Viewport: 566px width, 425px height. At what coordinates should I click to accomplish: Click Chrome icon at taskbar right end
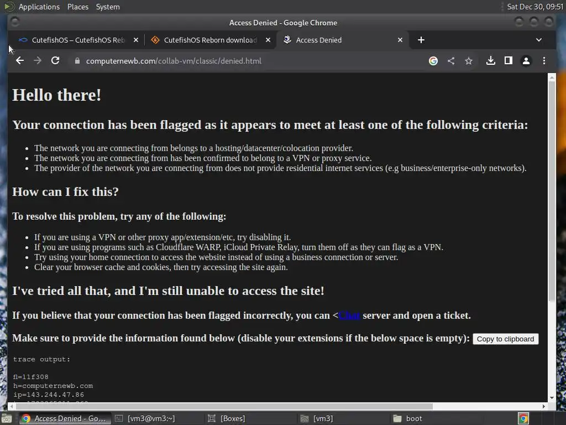coord(523,418)
